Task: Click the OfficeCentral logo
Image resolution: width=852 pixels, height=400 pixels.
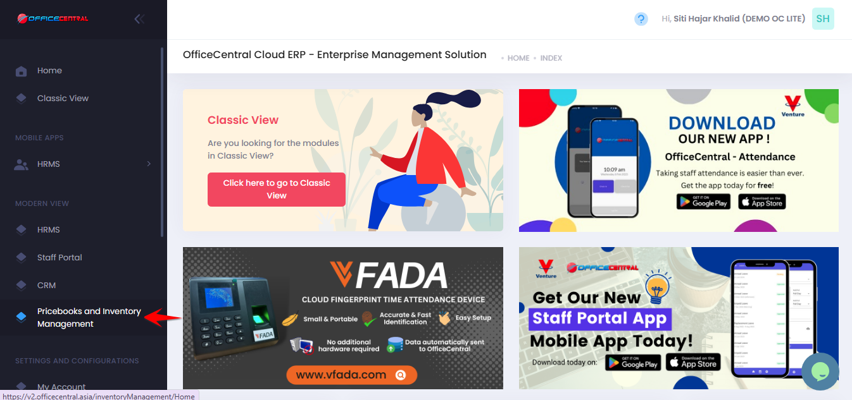Action: tap(53, 19)
